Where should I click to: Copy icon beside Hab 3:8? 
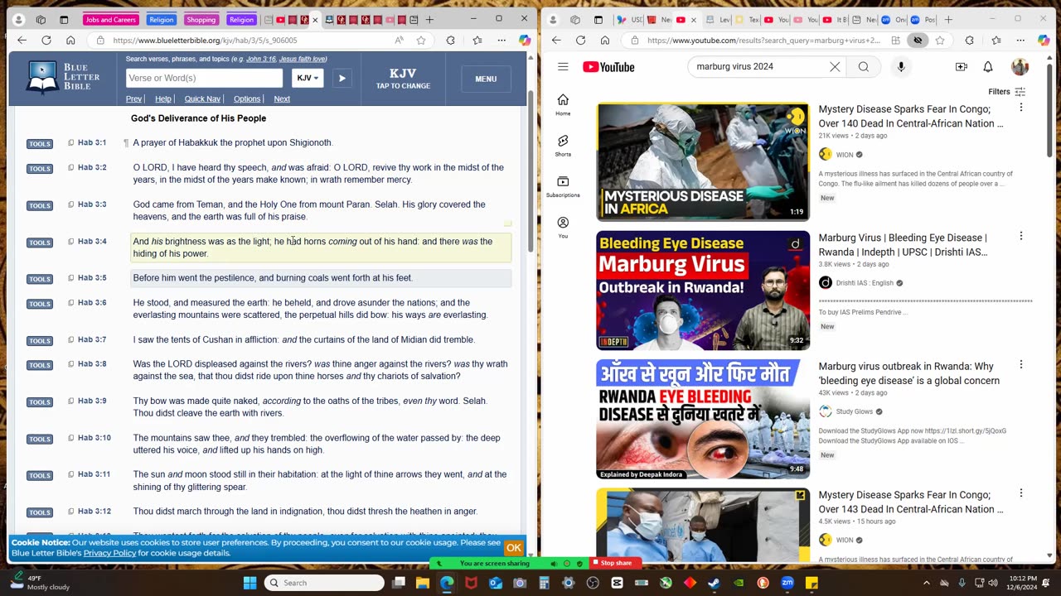click(x=71, y=364)
